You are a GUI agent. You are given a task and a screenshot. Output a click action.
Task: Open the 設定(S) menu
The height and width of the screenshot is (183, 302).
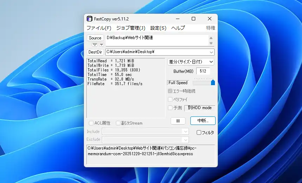pyautogui.click(x=158, y=28)
